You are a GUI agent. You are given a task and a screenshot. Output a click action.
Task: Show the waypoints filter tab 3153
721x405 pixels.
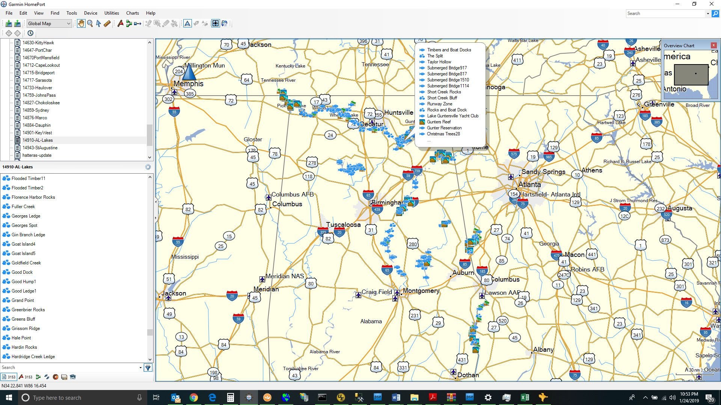[26, 377]
